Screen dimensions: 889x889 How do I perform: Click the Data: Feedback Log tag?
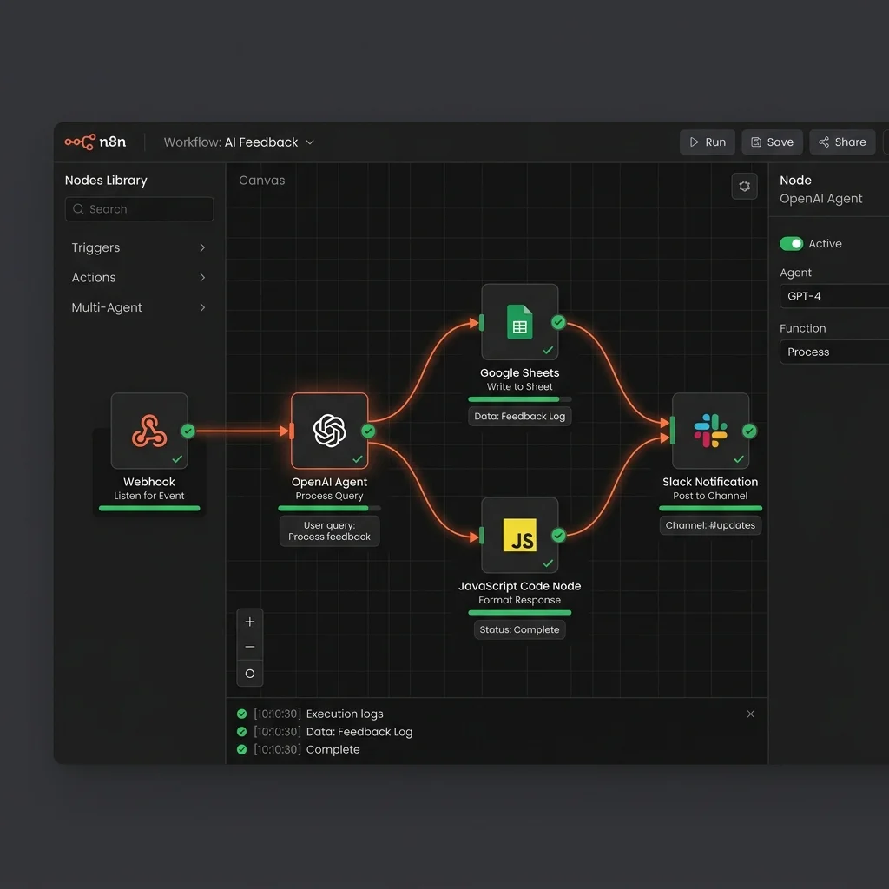(520, 416)
